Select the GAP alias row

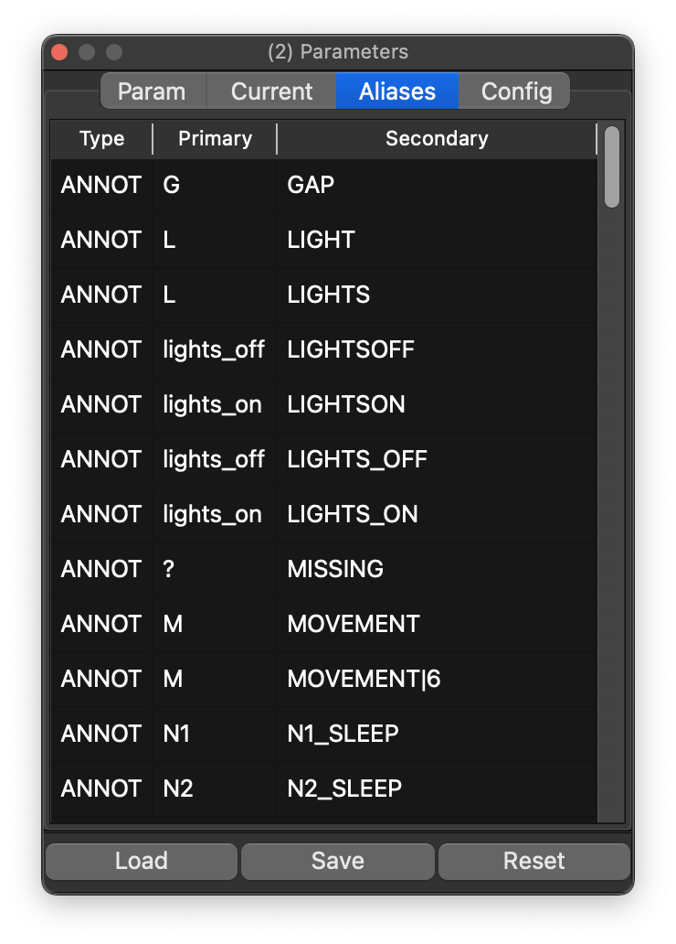point(311,185)
